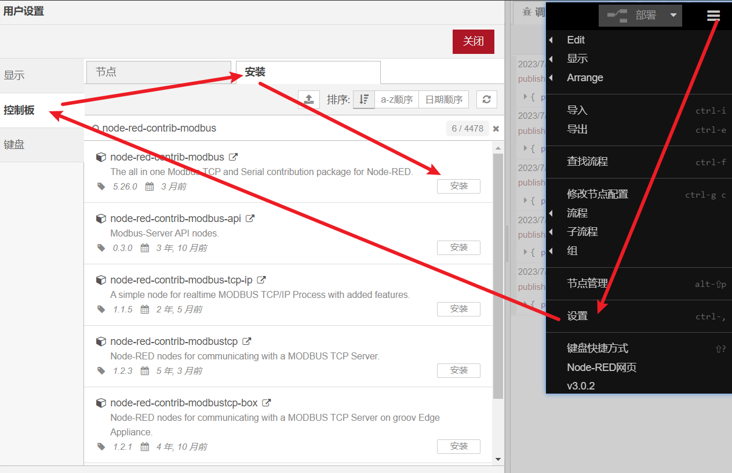Open the 部署 deploy dropdown arrow
Screen dimensions: 732x473
point(673,16)
